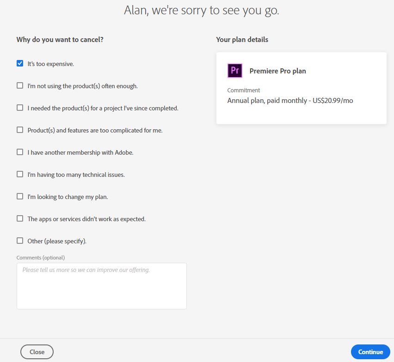The width and height of the screenshot is (394, 362).
Task: Tick the completed project reason checkbox
Action: pyautogui.click(x=20, y=108)
